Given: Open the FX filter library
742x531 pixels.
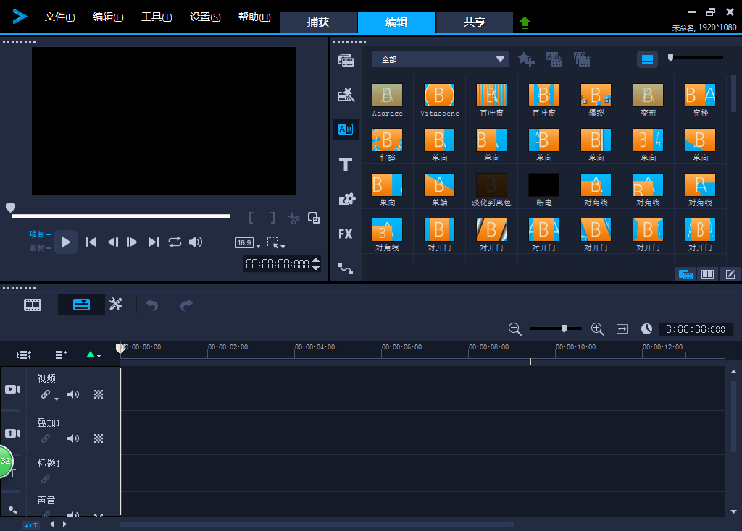Looking at the screenshot, I should [x=346, y=234].
